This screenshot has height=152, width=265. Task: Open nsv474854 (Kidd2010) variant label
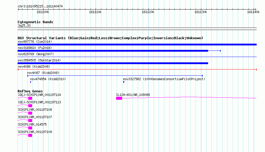(48, 79)
